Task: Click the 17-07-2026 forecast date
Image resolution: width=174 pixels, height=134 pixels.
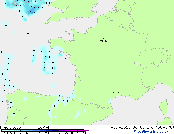Action: click(118, 127)
